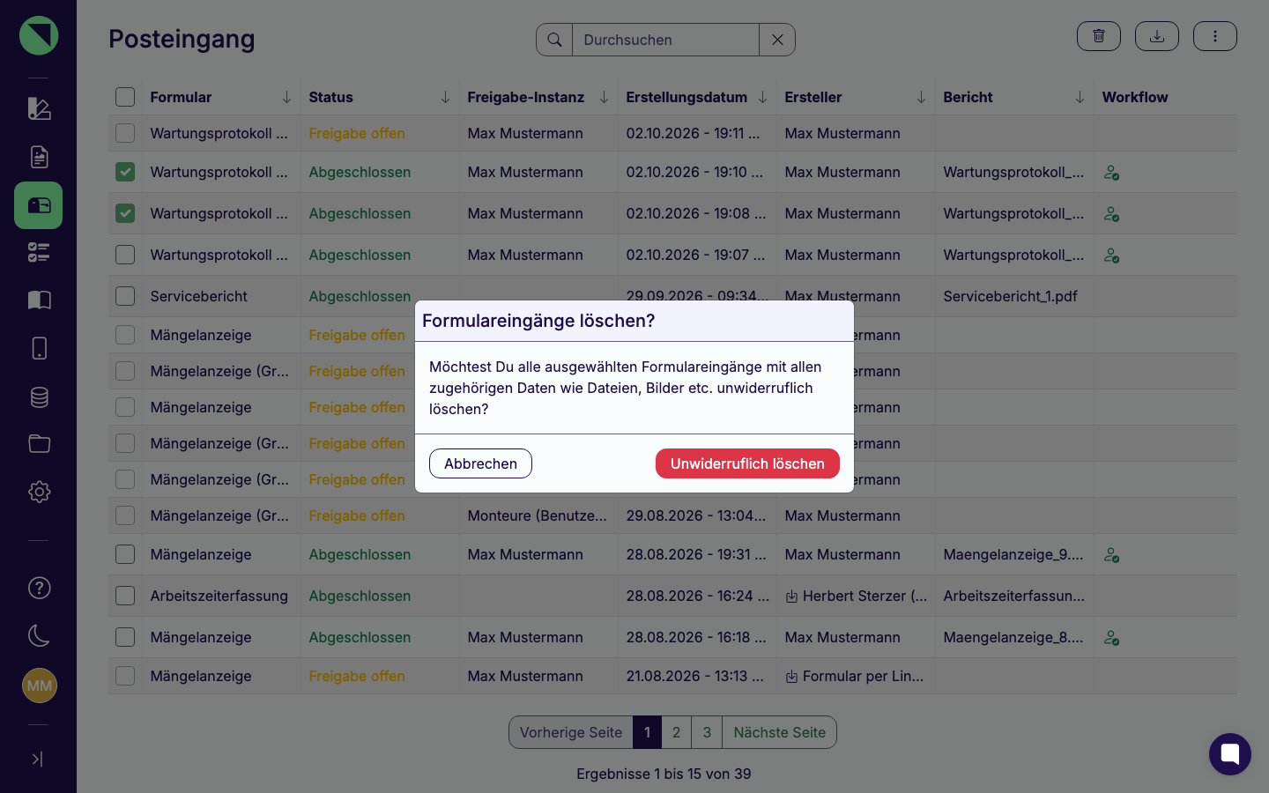
Task: Sort by the Formular column arrow
Action: tap(286, 97)
